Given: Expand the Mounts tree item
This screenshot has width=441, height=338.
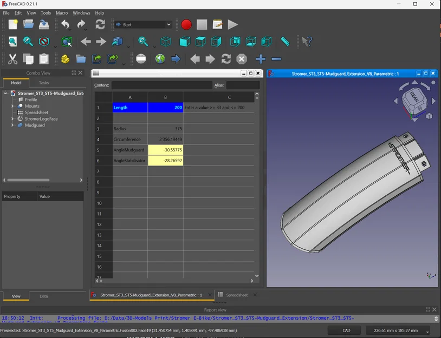Looking at the screenshot, I should point(12,106).
